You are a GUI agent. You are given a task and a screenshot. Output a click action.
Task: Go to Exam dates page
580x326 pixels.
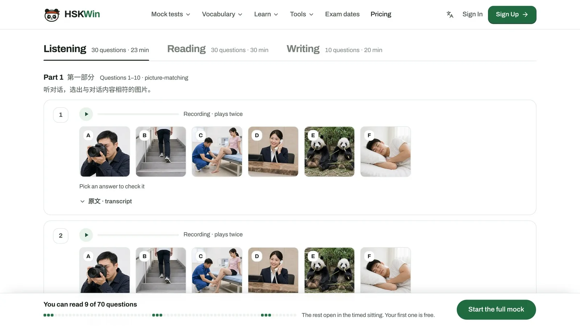pyautogui.click(x=342, y=14)
